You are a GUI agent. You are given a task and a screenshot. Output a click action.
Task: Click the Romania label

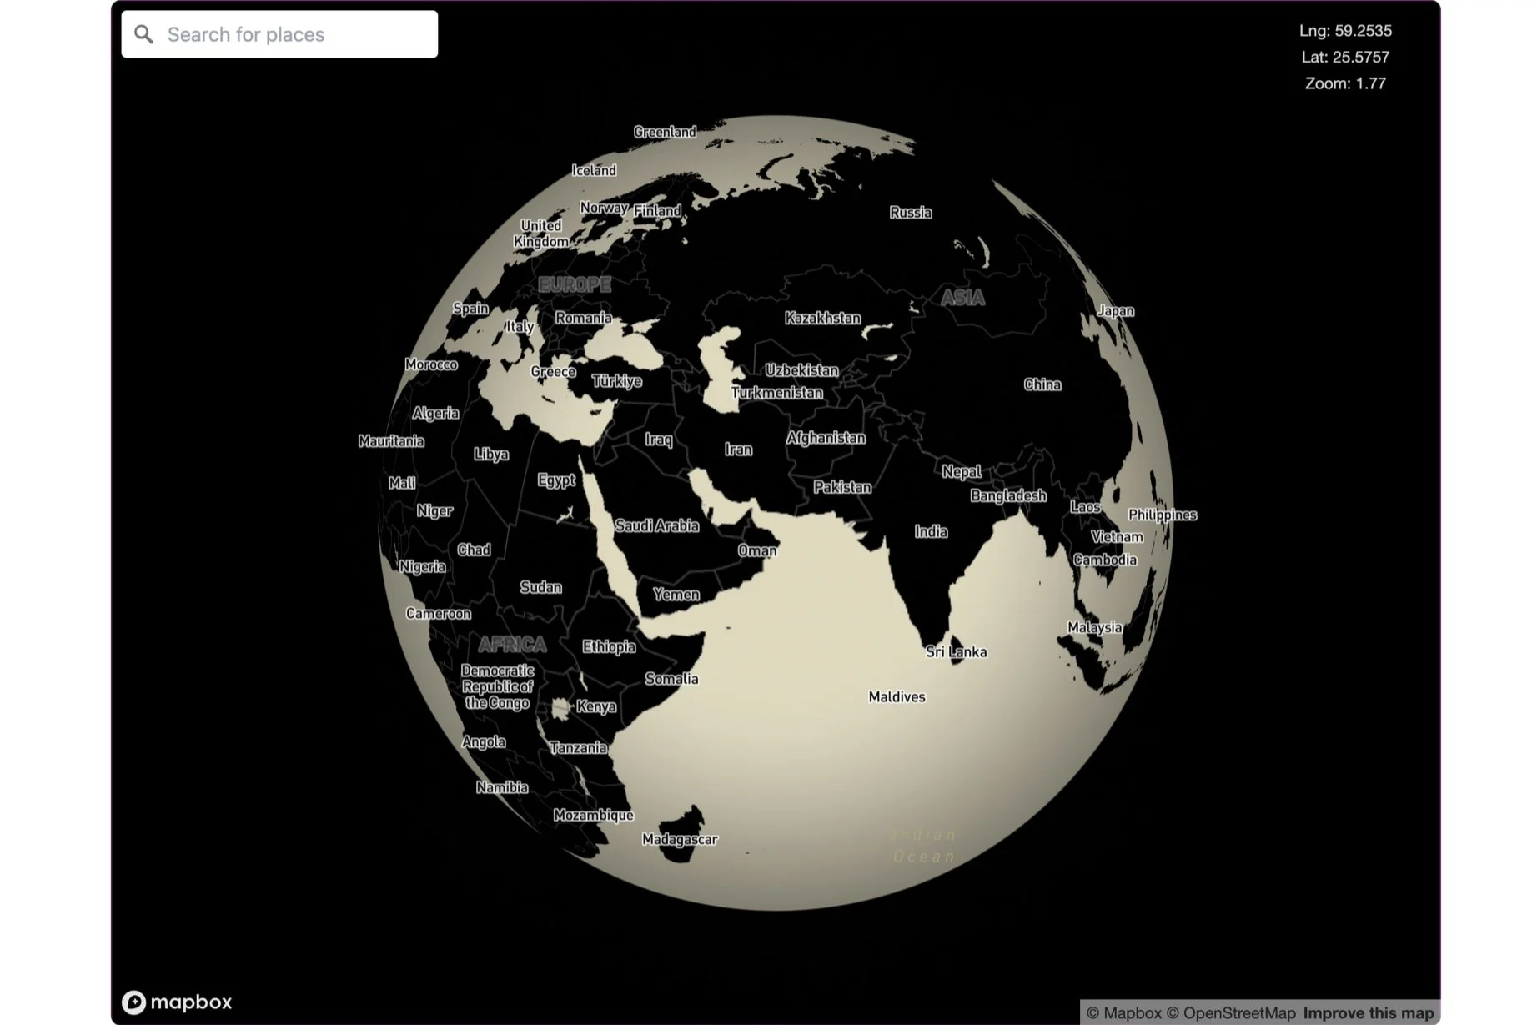(x=583, y=318)
